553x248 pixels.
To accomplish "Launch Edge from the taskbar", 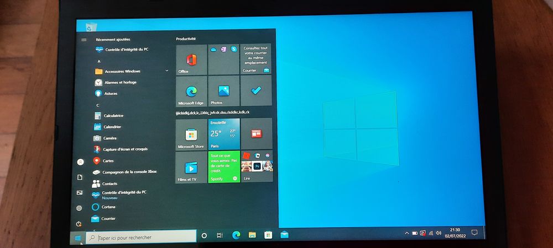I will tap(236, 235).
